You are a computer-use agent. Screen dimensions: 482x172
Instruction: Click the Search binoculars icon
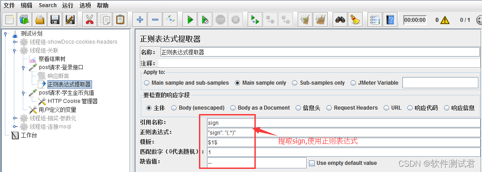[x=340, y=20]
